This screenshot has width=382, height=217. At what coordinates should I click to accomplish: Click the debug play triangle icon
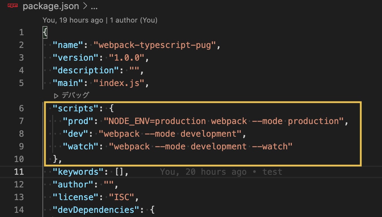click(x=56, y=96)
